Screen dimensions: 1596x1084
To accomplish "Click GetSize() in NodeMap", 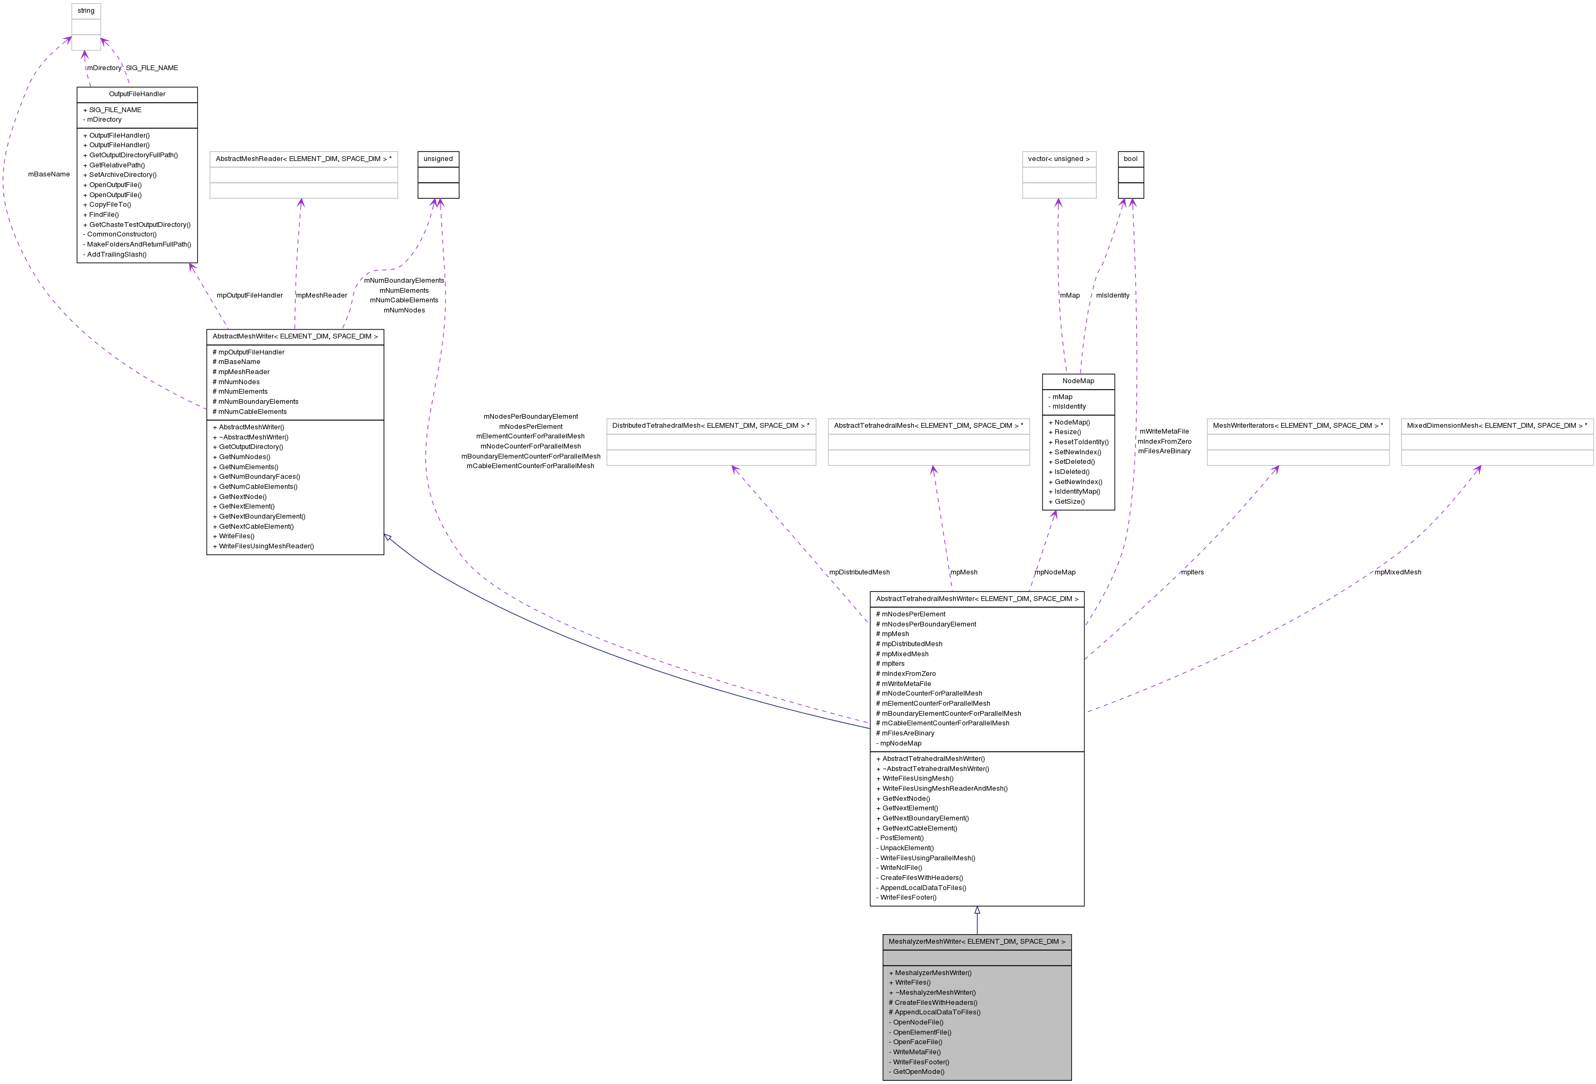I will pyautogui.click(x=1067, y=502).
